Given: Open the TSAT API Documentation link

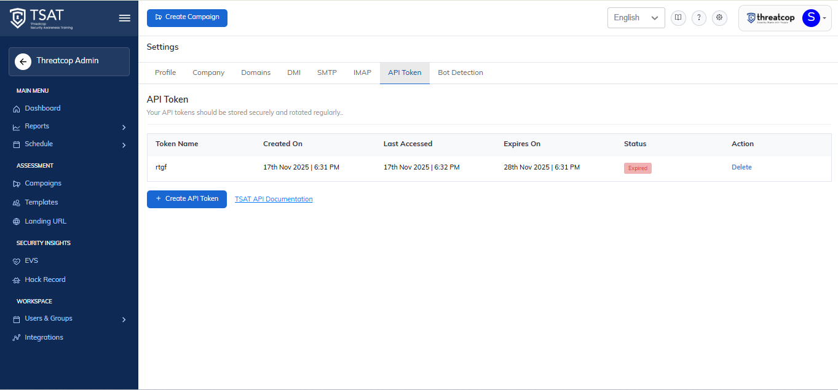Looking at the screenshot, I should pos(274,199).
